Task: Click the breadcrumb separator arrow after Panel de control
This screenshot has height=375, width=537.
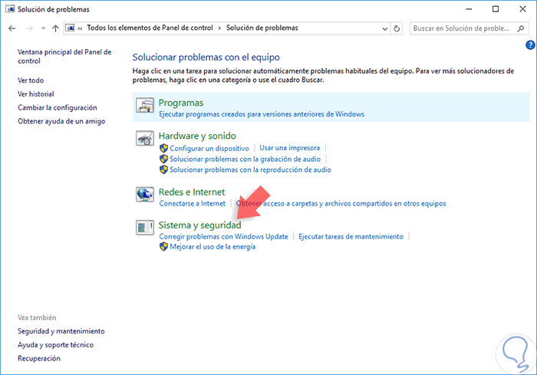Action: point(219,28)
